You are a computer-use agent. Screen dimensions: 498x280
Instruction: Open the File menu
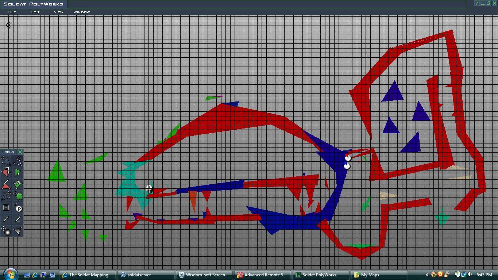click(12, 12)
